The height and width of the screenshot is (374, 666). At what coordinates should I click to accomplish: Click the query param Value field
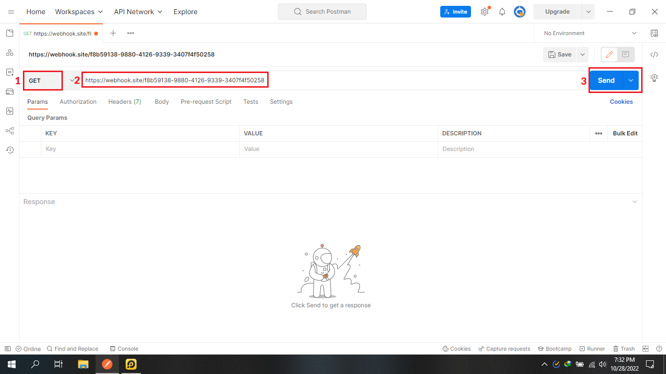[x=339, y=149]
